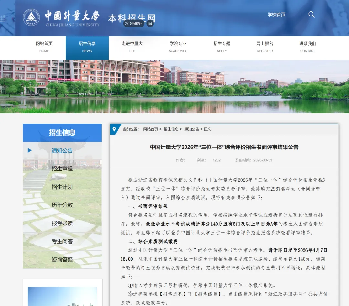Viewport: 349px width, 306px height.
Task: Click the location pin icon in breadcrumb
Action: tap(114, 129)
